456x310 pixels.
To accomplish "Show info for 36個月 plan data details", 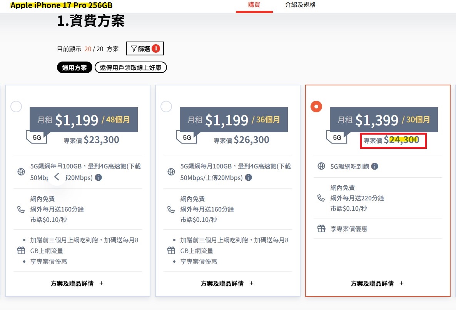I will point(248,178).
